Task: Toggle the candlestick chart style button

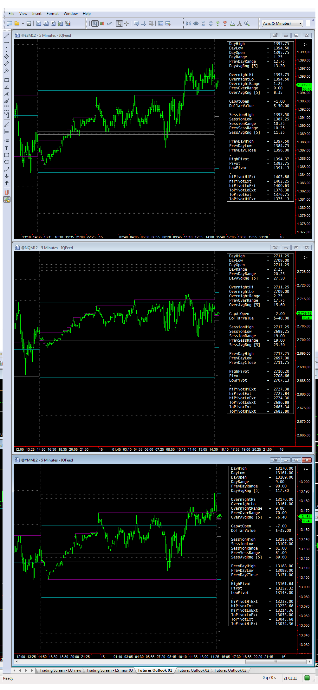Action: point(102,23)
